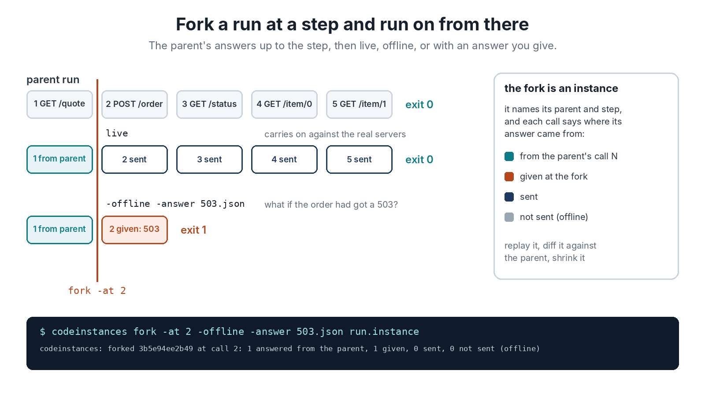Click 'the fork is an instance' heading
This screenshot has height=396, width=705.
[561, 88]
